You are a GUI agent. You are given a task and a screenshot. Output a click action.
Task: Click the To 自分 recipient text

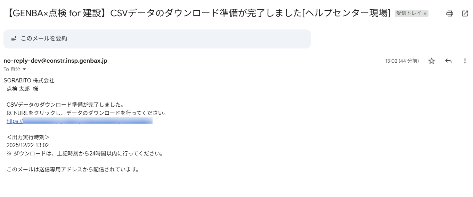pos(12,69)
